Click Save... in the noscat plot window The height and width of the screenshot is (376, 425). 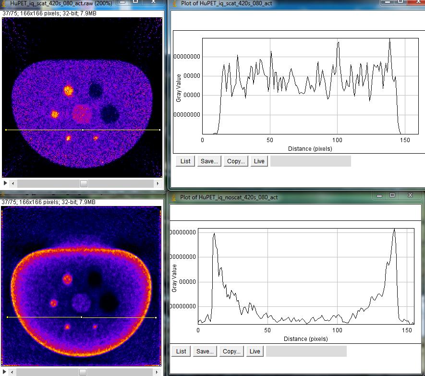tap(205, 352)
